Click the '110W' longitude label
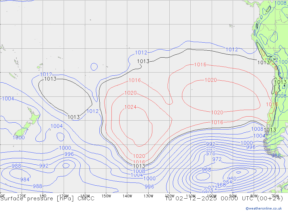 (x=191, y=196)
